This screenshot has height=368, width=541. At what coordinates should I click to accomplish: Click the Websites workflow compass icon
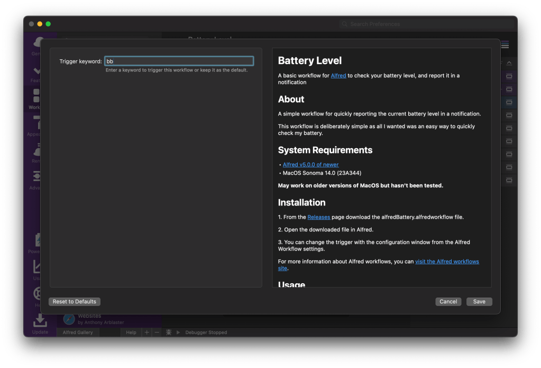point(69,319)
